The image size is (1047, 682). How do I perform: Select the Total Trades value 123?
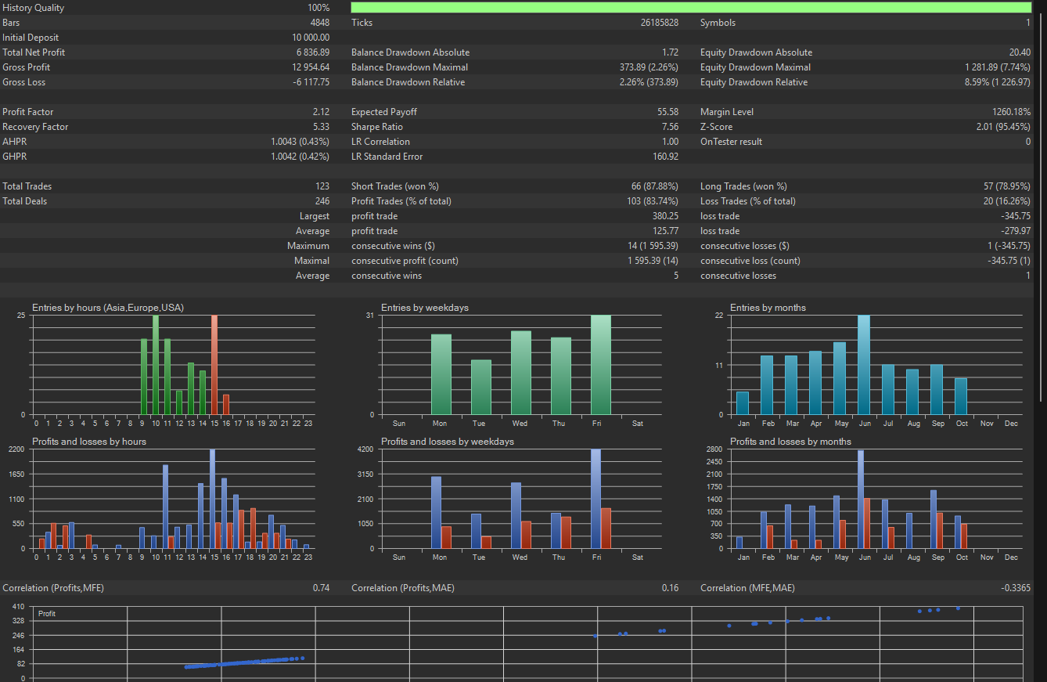(x=322, y=186)
